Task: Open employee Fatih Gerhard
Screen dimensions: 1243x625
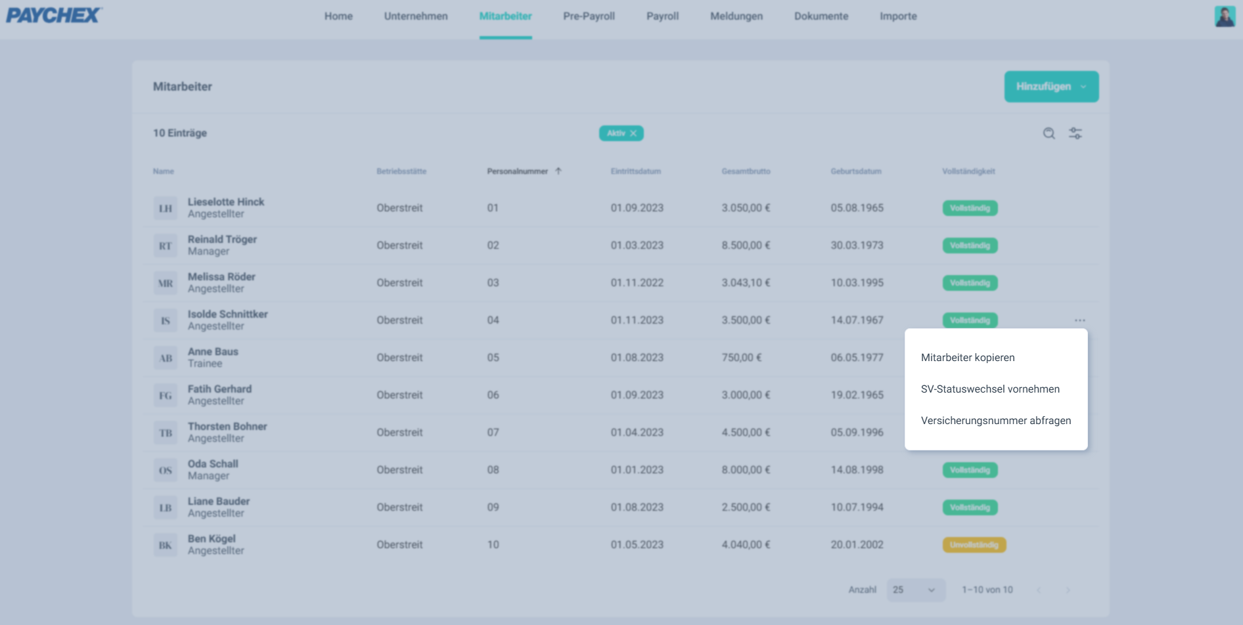Action: (219, 389)
